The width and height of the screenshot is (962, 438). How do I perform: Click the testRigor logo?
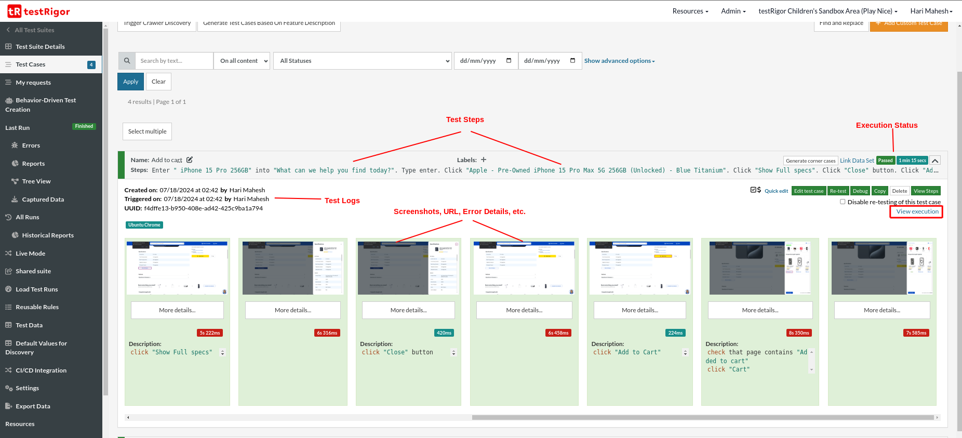(x=39, y=11)
